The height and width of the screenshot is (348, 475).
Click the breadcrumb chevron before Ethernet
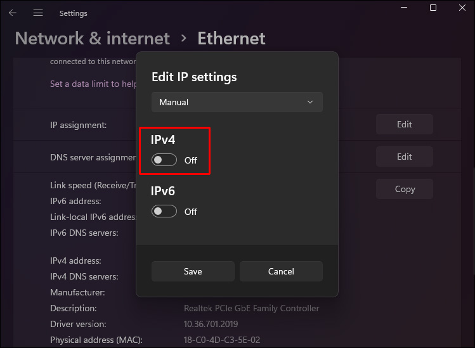(184, 38)
